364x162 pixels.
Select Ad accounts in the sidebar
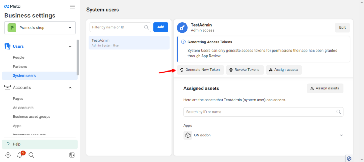tap(23, 108)
